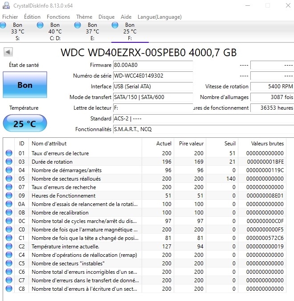
Task: Click the Firmware value field
Action: pos(152,65)
